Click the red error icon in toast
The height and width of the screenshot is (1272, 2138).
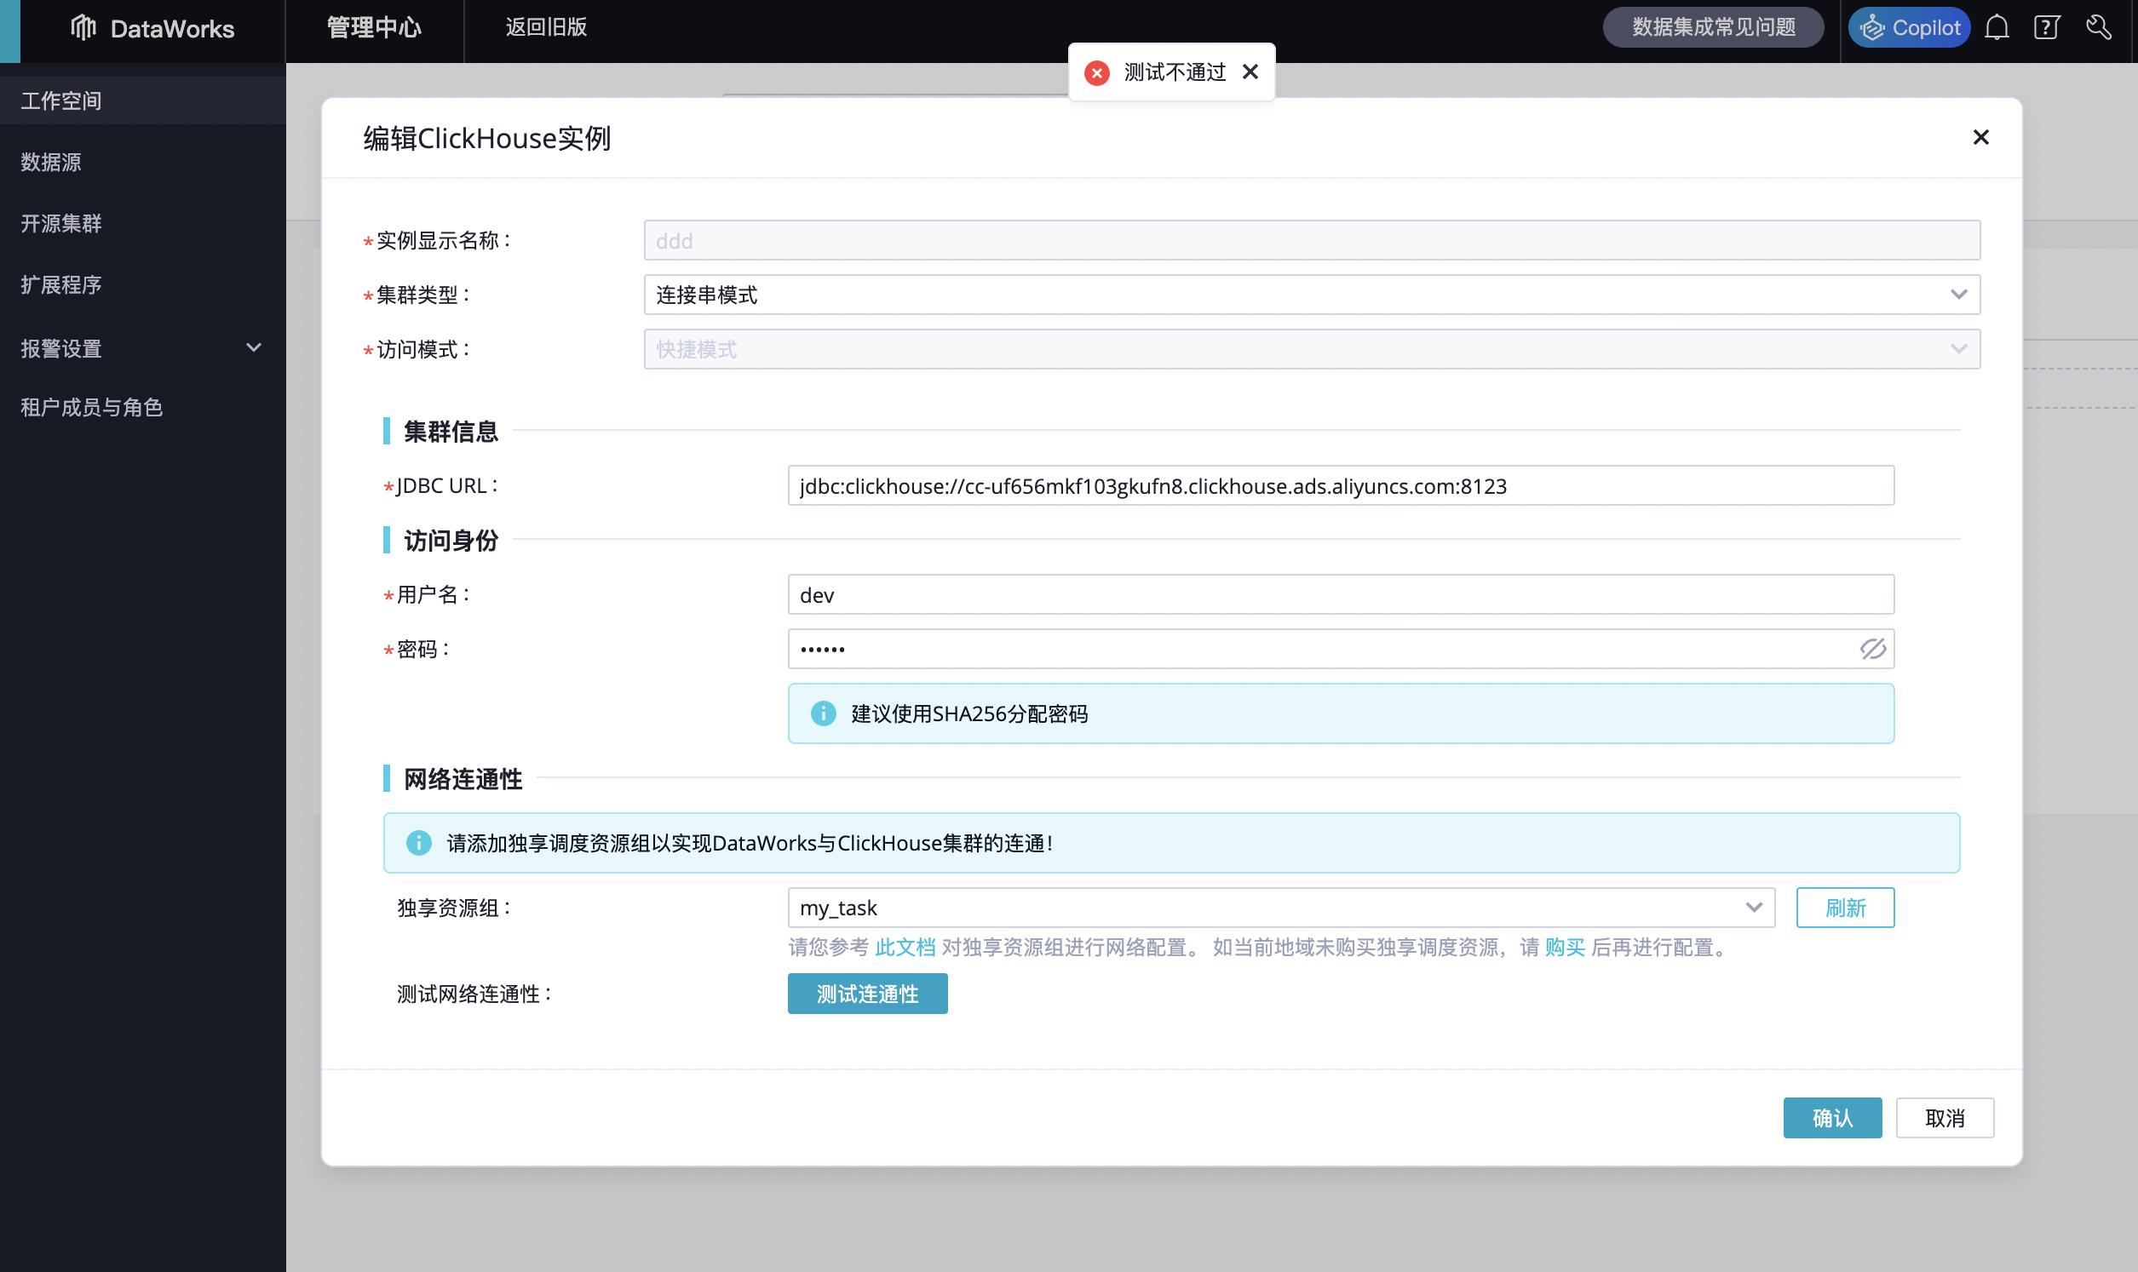[x=1096, y=73]
